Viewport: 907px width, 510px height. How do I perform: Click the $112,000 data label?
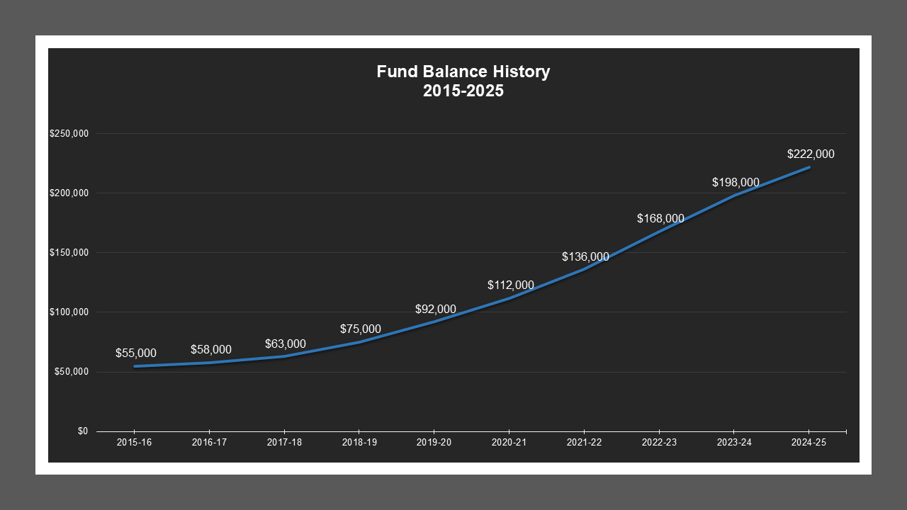[x=509, y=285]
